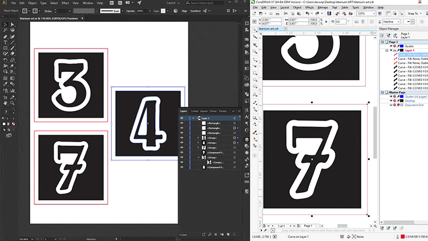The image size is (428, 241).
Task: Collapse the expanded <Group> near panel bottom
Action: point(199,158)
